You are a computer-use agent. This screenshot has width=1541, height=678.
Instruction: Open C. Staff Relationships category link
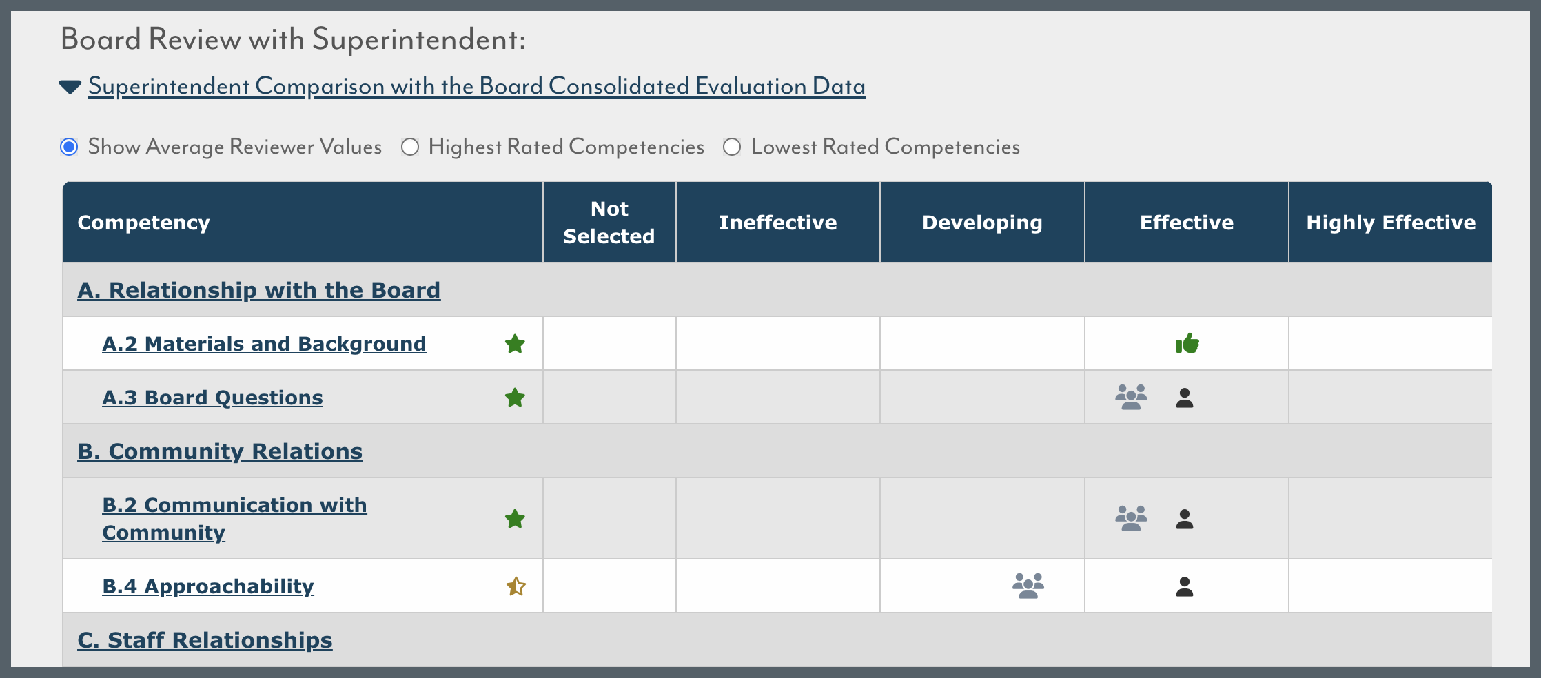point(205,640)
